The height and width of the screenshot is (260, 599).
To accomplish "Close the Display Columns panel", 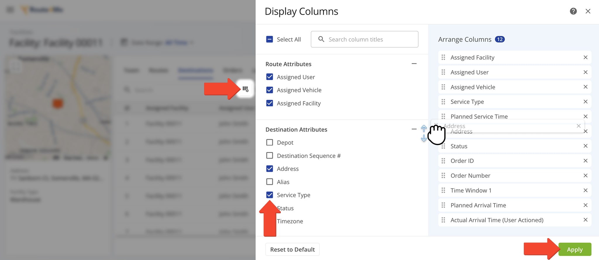I will tap(588, 11).
